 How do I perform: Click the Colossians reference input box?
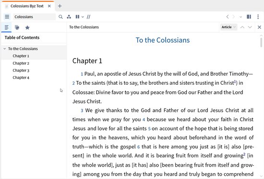coord(34,17)
